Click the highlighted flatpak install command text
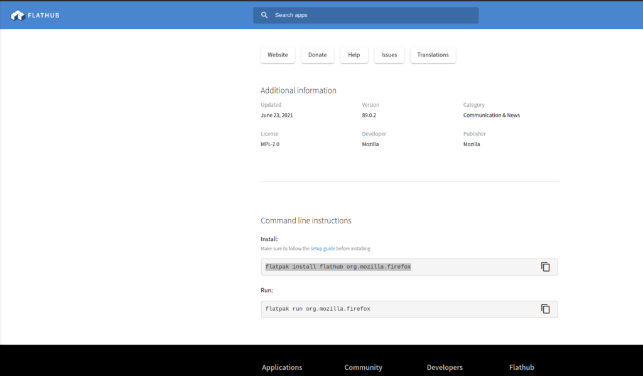643x376 pixels. coord(338,267)
